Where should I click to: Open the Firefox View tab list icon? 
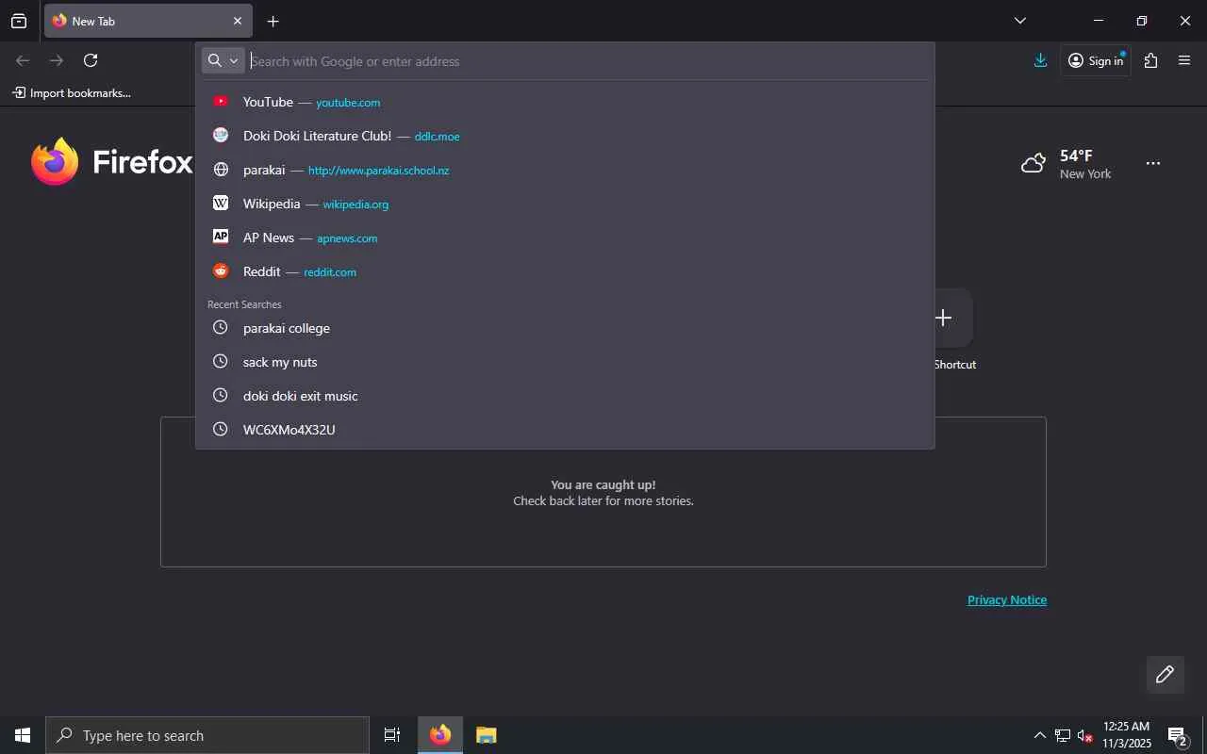click(x=19, y=21)
